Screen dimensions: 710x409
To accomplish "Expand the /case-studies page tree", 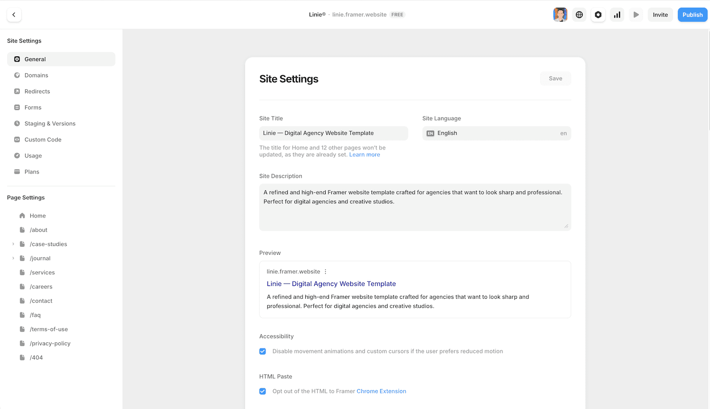I will (x=13, y=244).
